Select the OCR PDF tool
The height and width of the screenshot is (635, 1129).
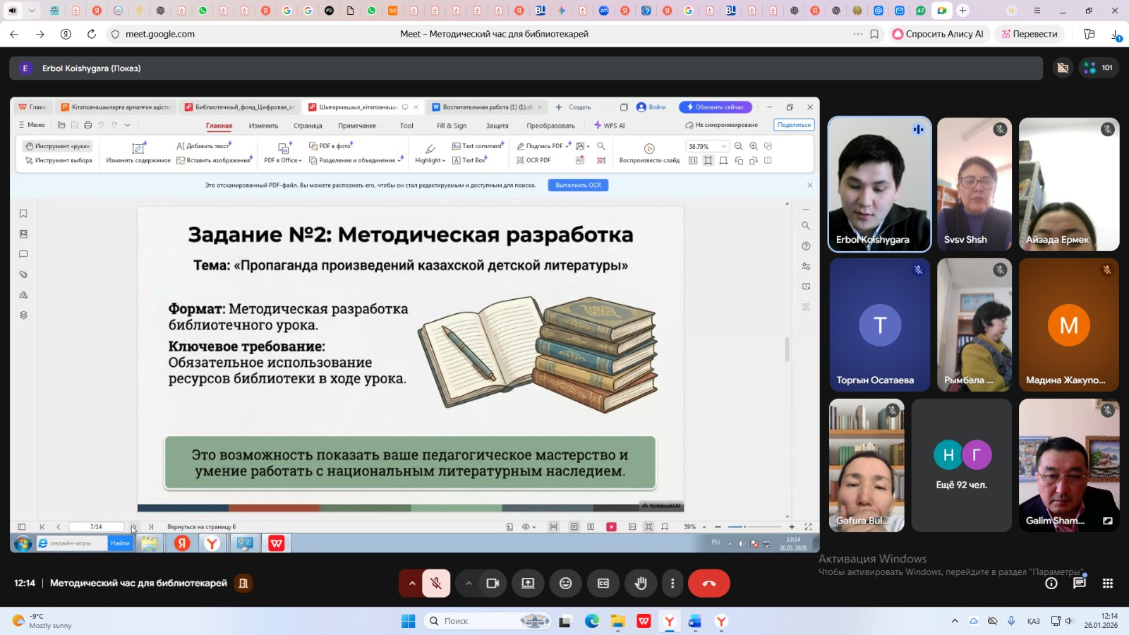pos(537,160)
